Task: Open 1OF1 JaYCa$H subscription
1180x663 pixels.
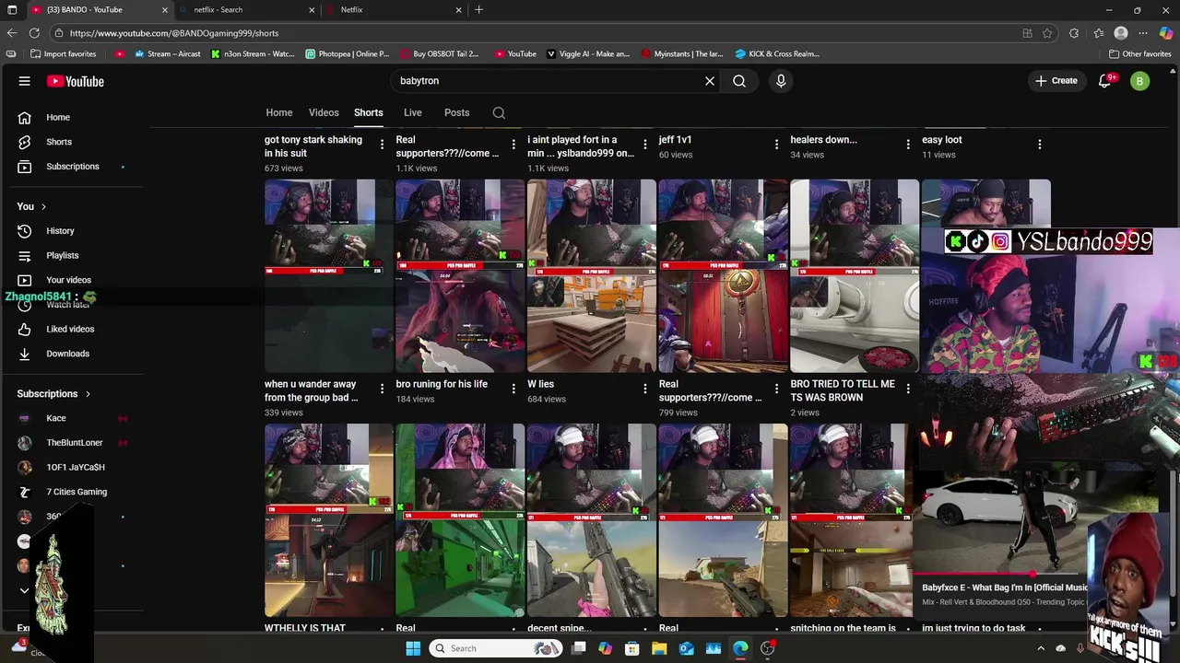Action: pyautogui.click(x=74, y=467)
